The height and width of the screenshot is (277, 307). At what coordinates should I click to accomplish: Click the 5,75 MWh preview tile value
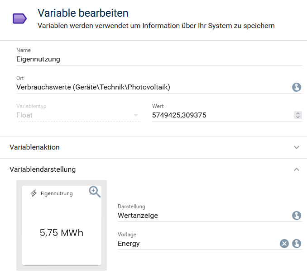click(62, 233)
